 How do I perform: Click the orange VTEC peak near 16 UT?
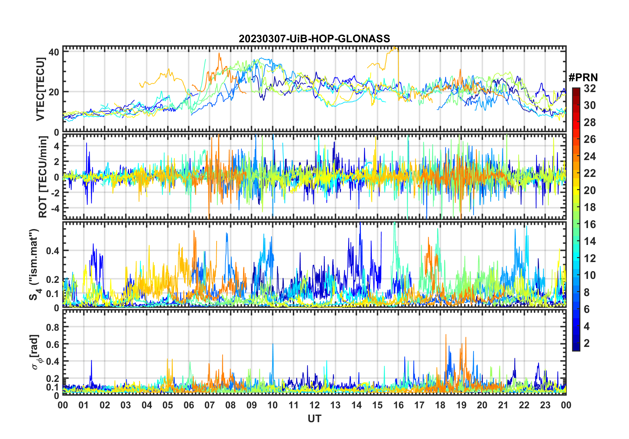[x=395, y=48]
